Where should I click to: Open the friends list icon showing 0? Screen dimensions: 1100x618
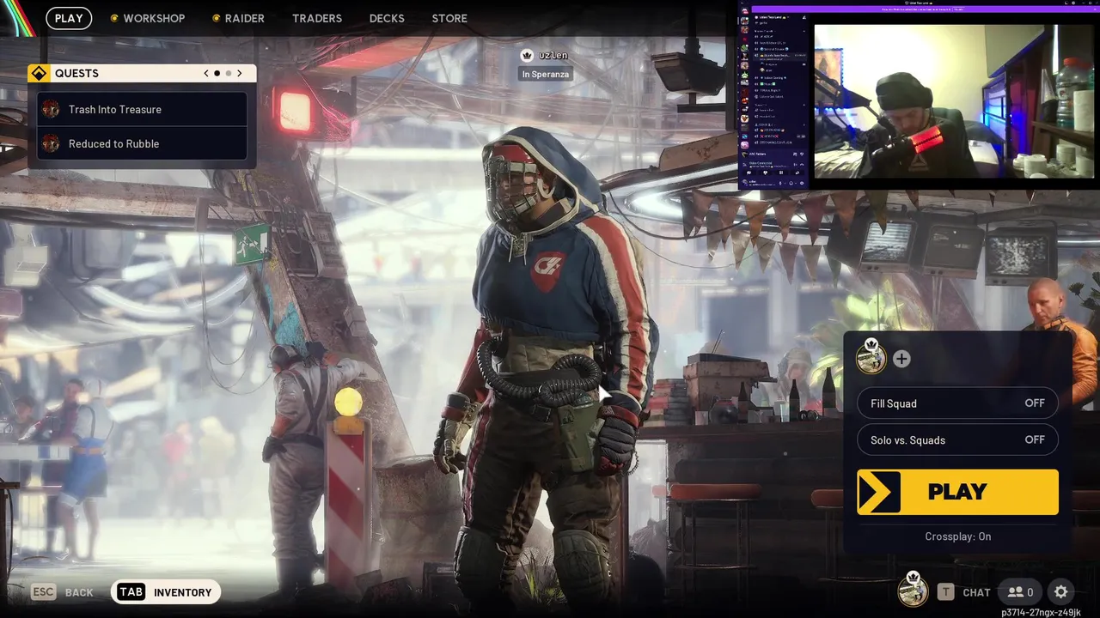tap(1020, 592)
